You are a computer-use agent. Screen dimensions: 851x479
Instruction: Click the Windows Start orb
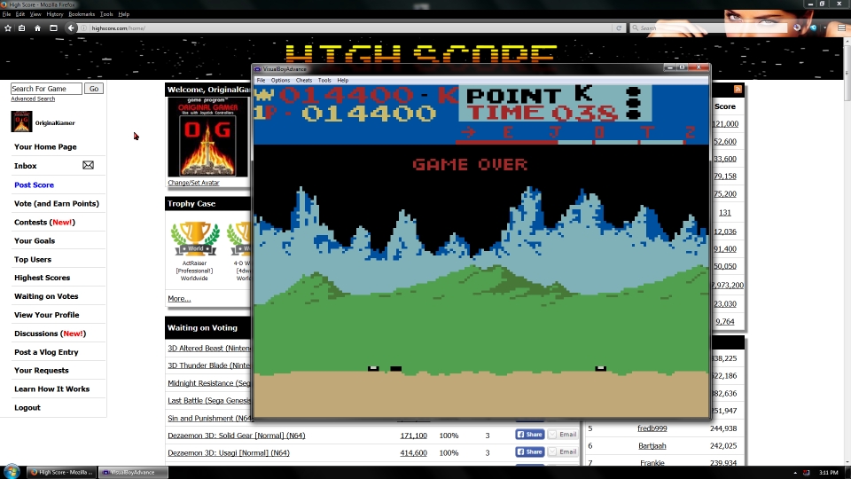click(x=12, y=471)
